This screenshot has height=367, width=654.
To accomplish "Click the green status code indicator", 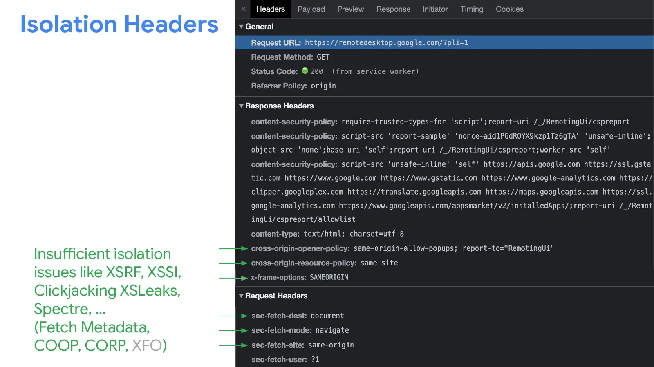I will (305, 71).
